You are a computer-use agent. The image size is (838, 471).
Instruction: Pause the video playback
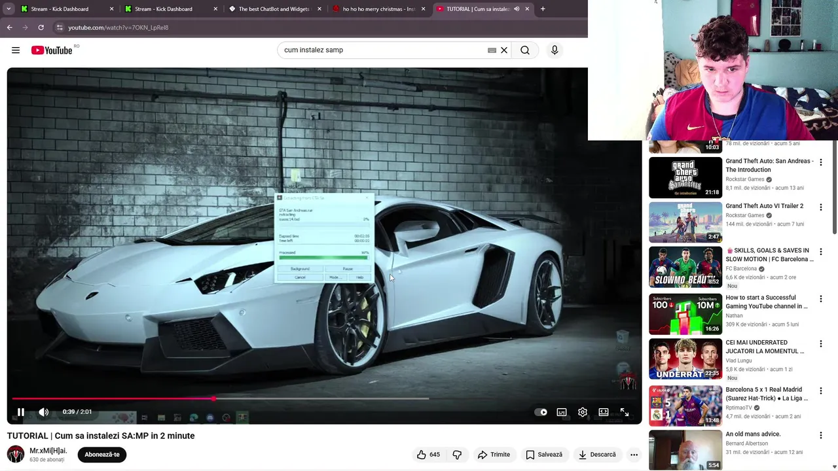tap(21, 412)
